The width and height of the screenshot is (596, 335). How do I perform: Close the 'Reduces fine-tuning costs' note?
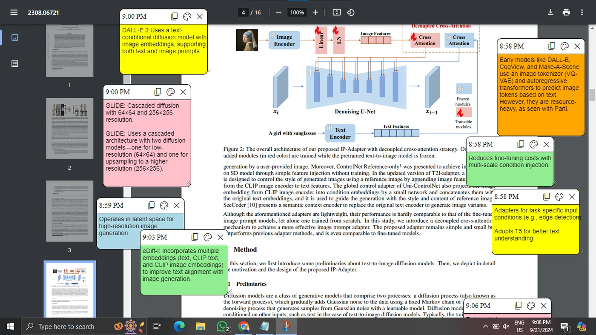(546, 144)
